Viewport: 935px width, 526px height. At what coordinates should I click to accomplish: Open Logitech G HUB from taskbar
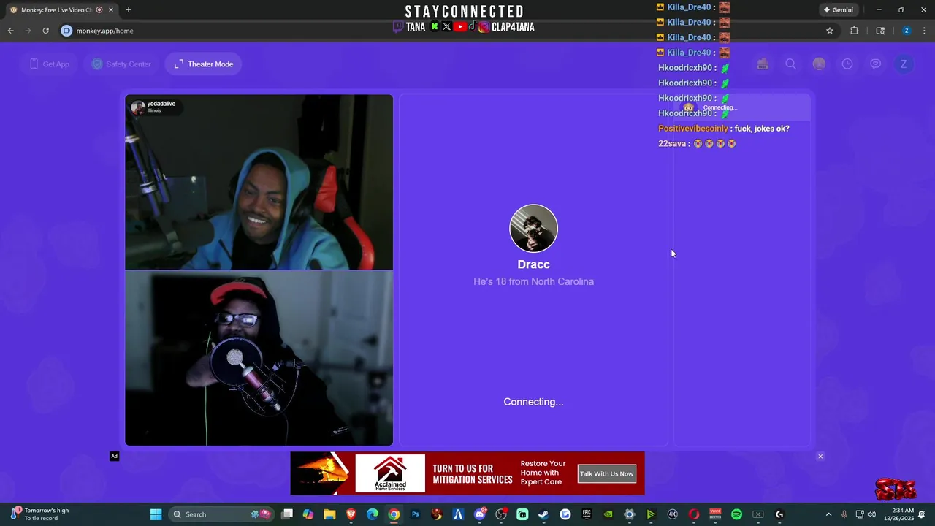click(x=779, y=514)
